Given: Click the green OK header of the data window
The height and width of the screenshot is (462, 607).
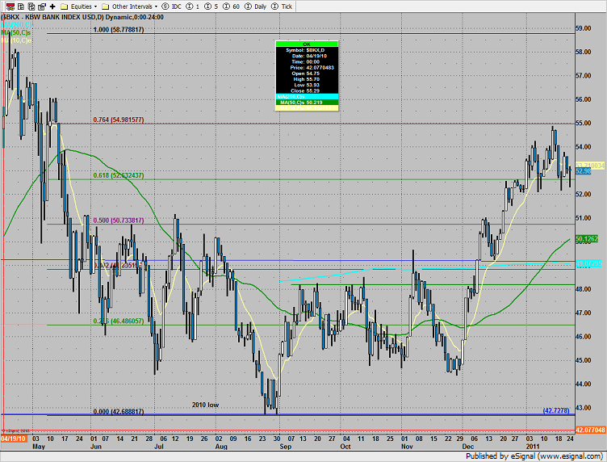Looking at the screenshot, I should coord(307,44).
